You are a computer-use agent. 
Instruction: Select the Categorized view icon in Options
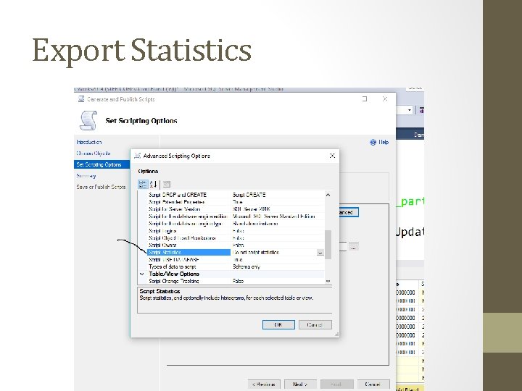click(143, 184)
